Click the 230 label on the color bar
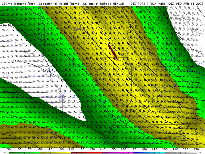 pyautogui.click(x=196, y=149)
